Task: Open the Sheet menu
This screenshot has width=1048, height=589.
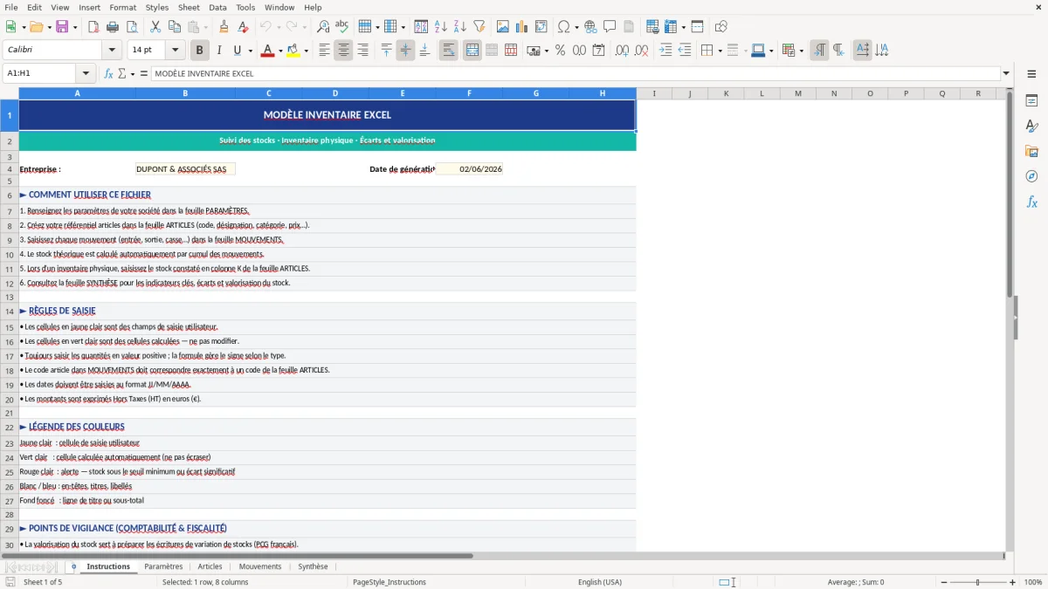Action: pyautogui.click(x=189, y=7)
